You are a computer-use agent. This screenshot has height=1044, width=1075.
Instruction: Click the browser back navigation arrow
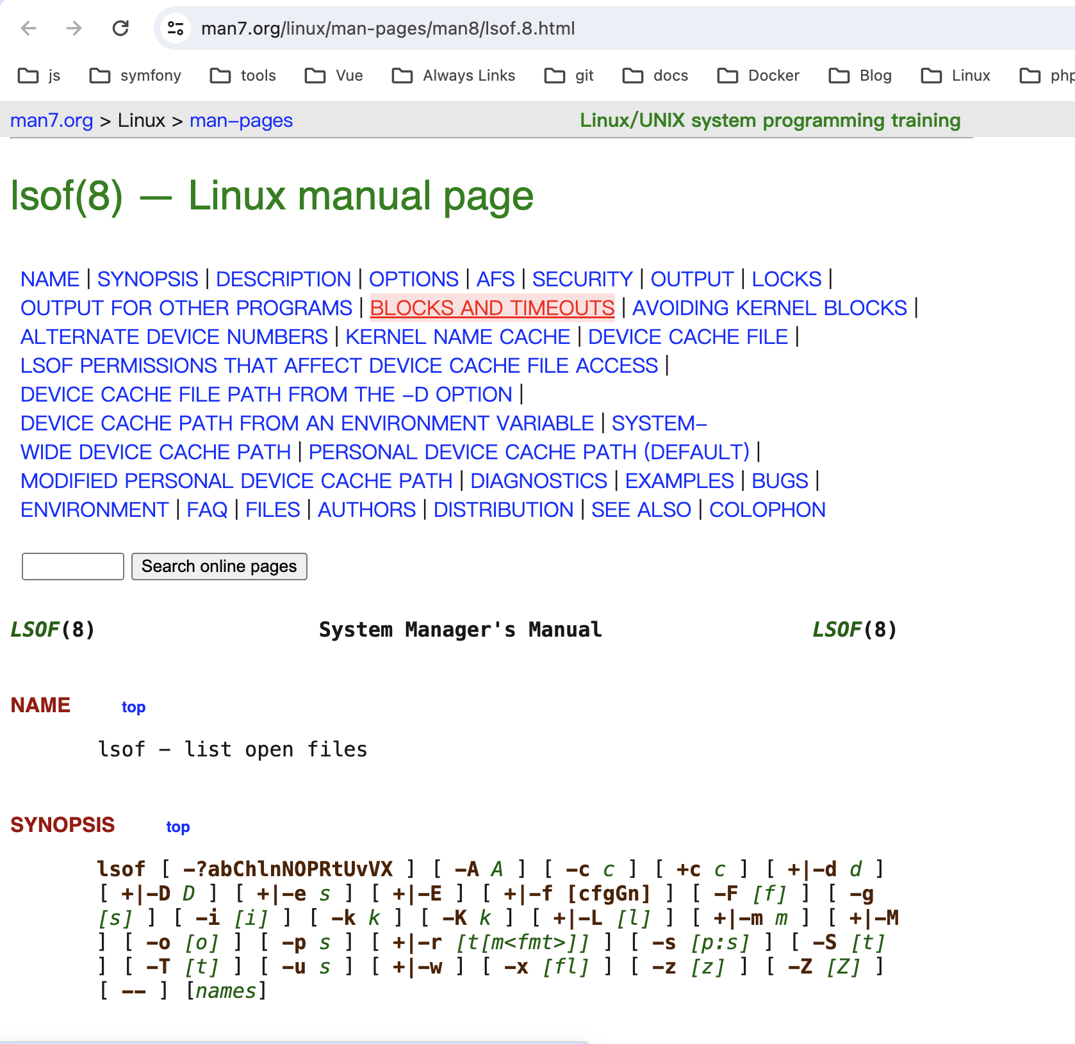[x=27, y=28]
